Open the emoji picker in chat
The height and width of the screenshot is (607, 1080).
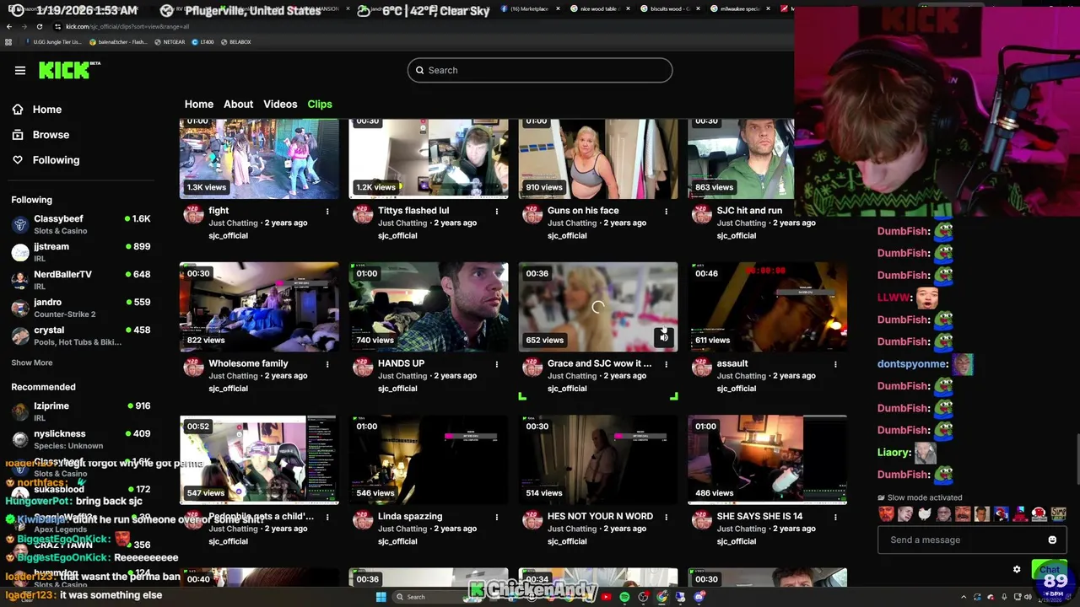pos(1052,540)
